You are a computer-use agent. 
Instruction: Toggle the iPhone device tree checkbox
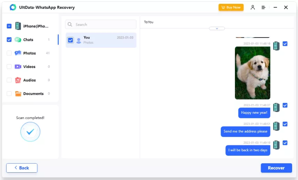9,26
